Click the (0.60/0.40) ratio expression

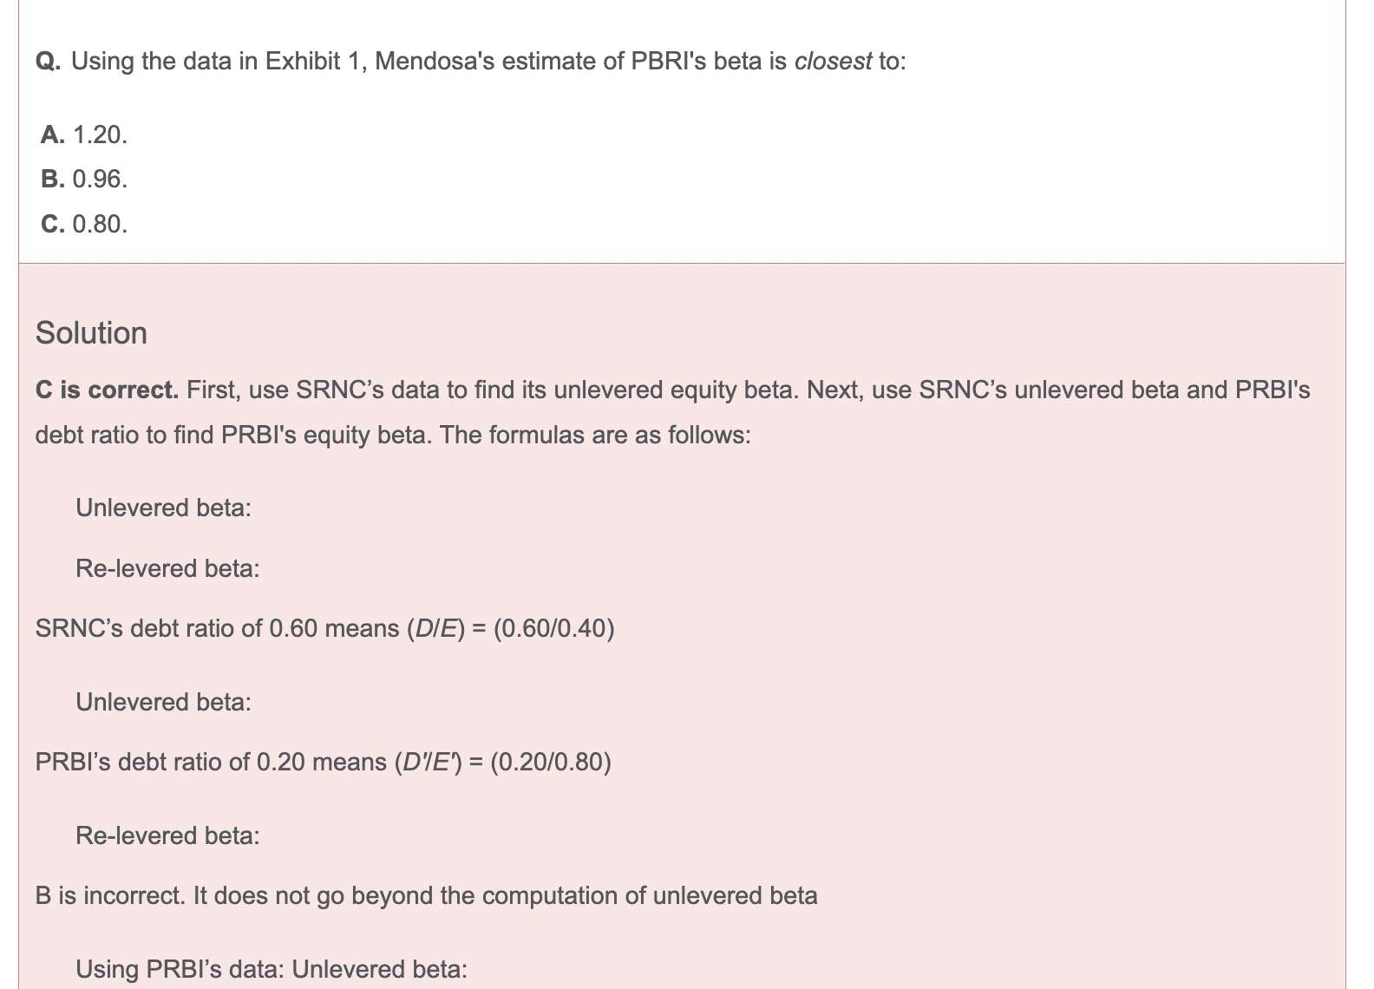554,628
